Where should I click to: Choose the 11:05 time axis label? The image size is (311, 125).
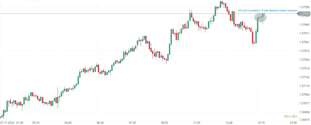(197, 123)
